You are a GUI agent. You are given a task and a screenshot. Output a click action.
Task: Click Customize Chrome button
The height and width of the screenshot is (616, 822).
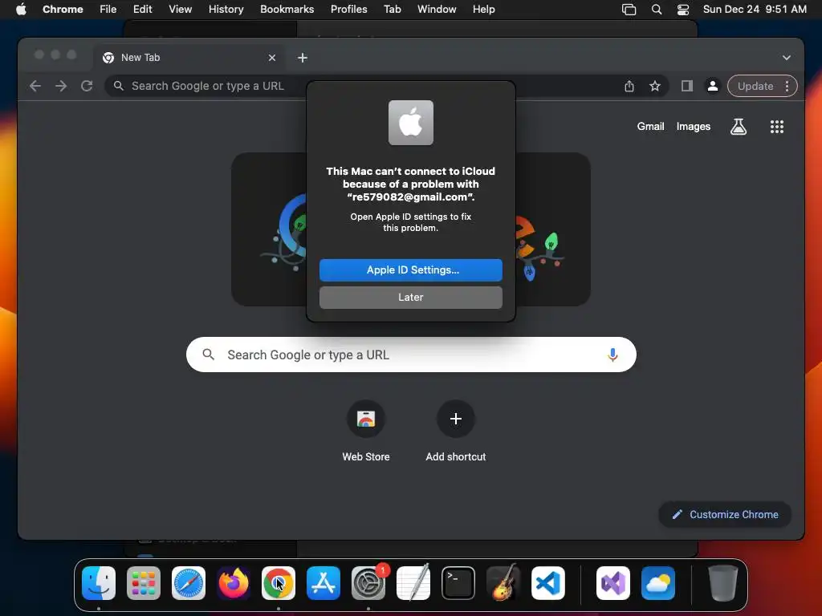pos(725,514)
